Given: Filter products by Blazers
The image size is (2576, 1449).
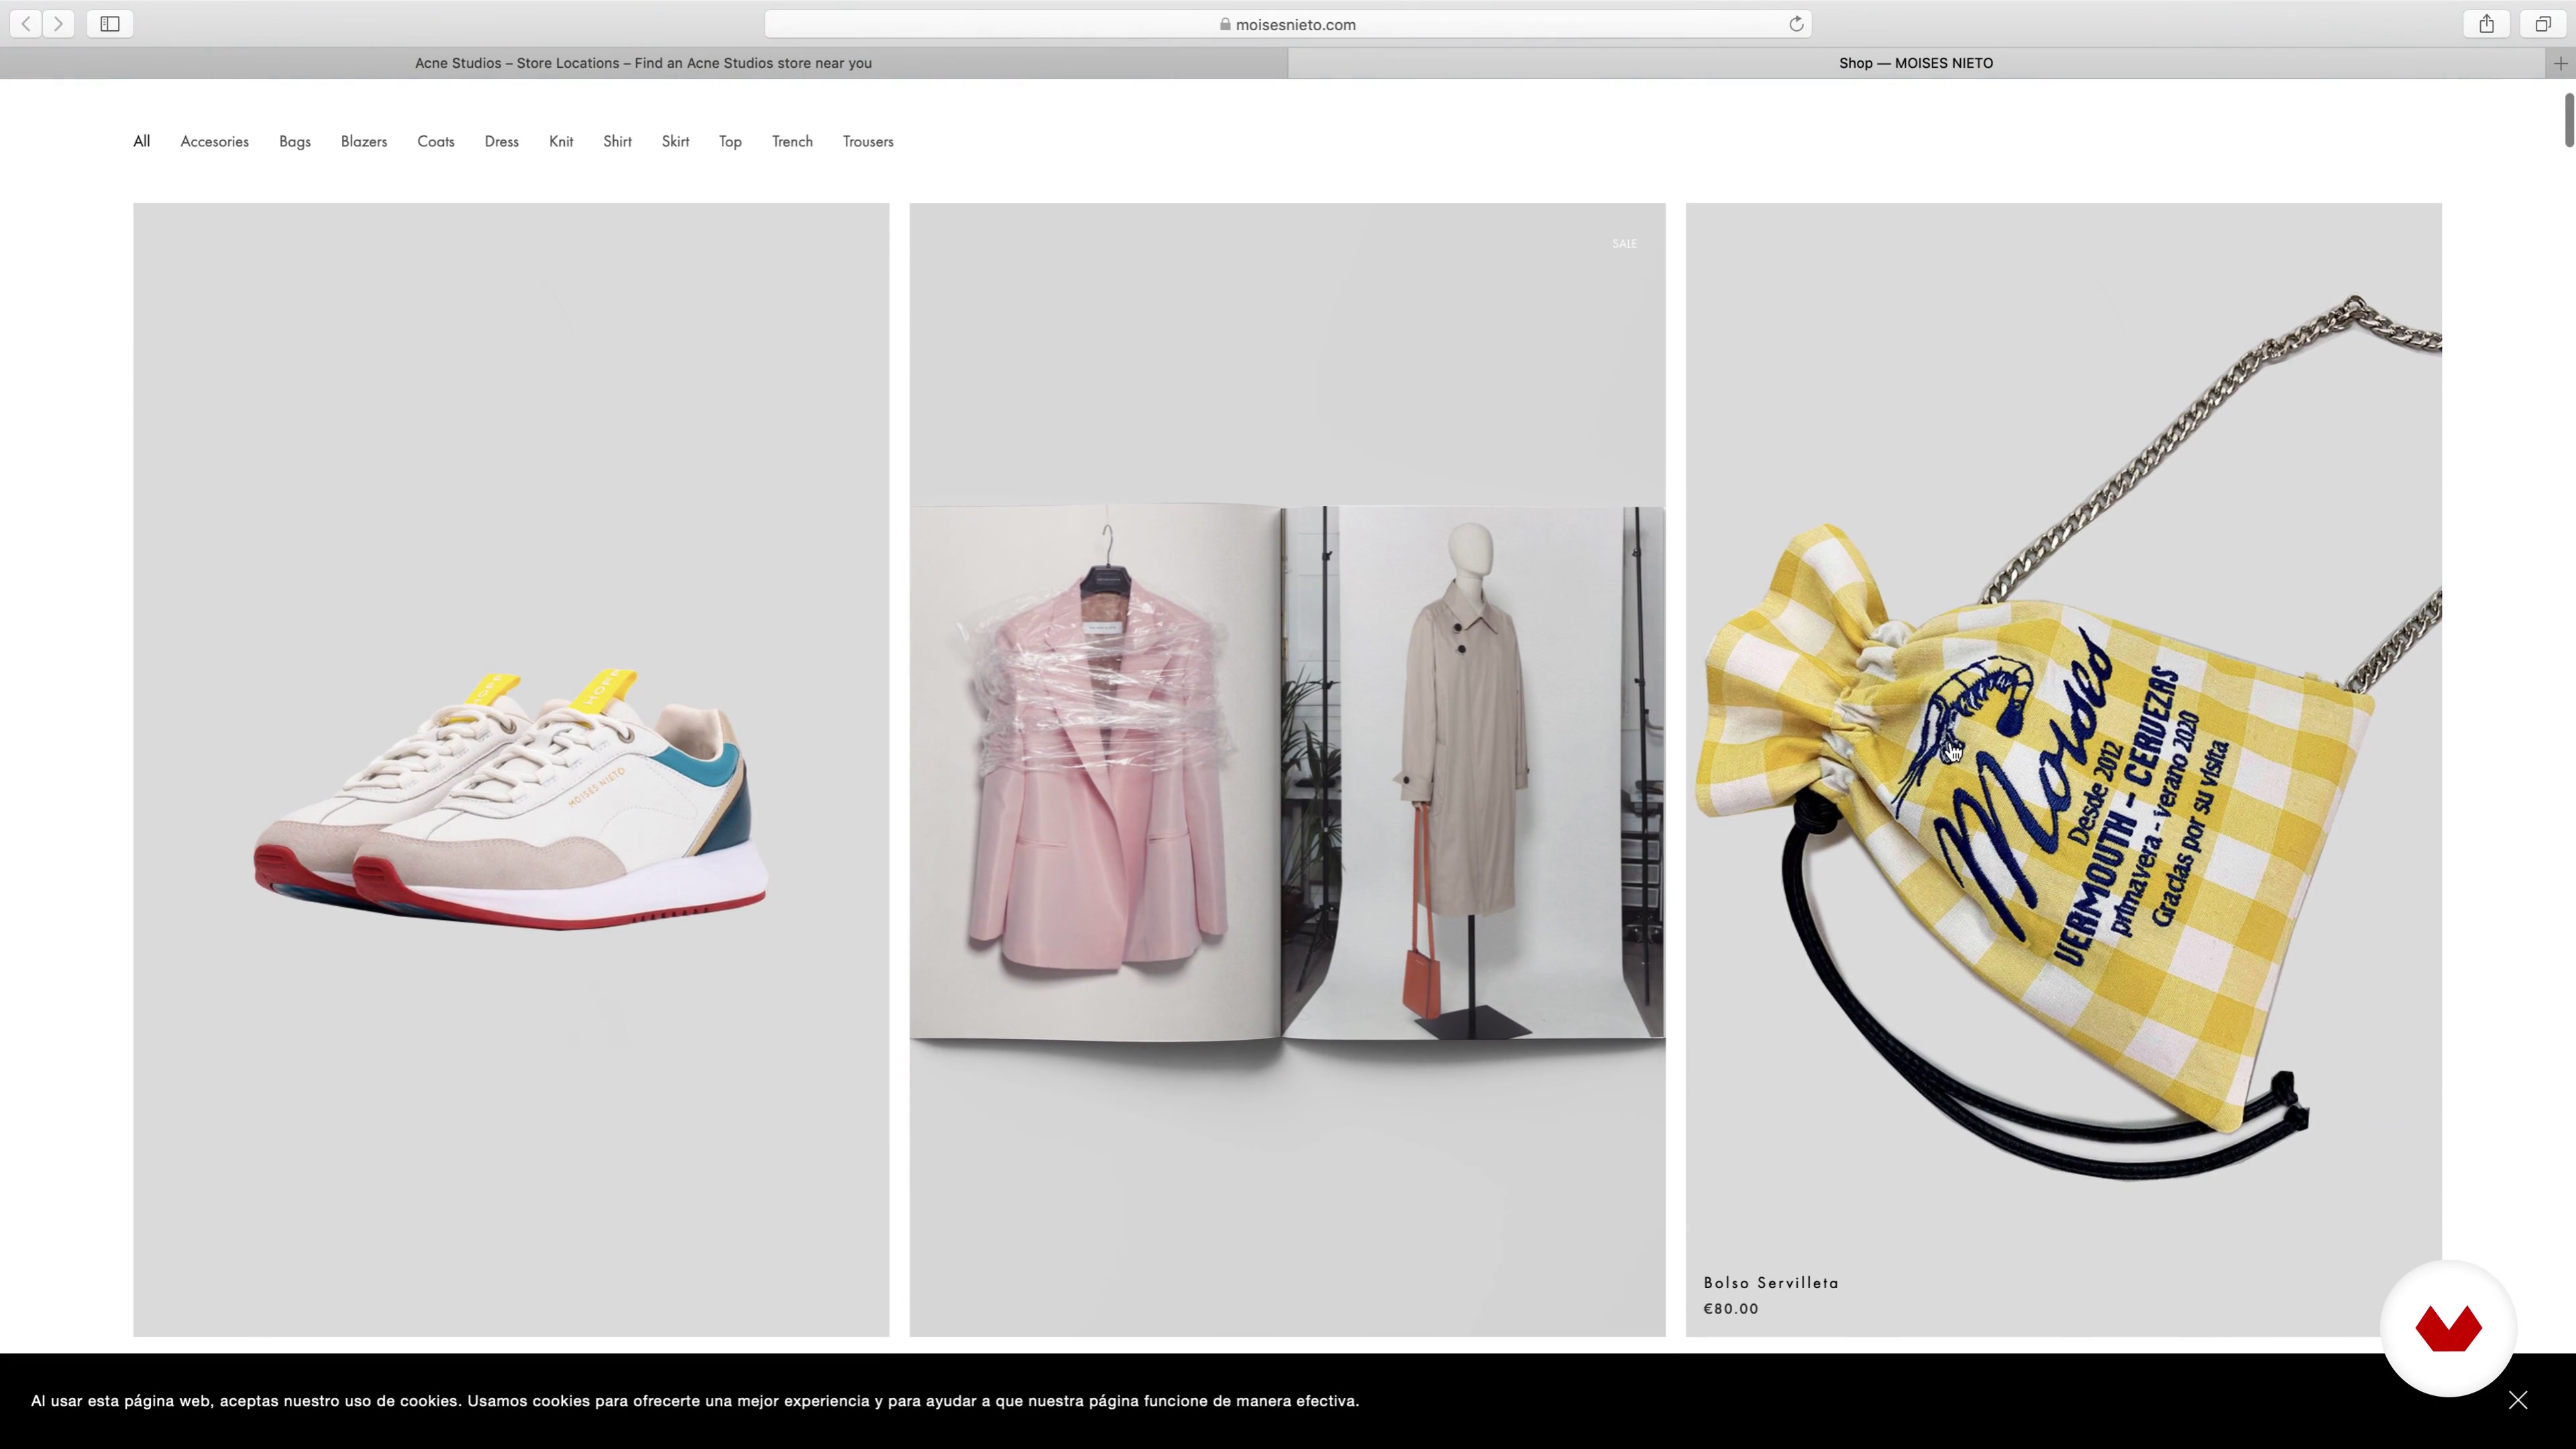Looking at the screenshot, I should [364, 141].
